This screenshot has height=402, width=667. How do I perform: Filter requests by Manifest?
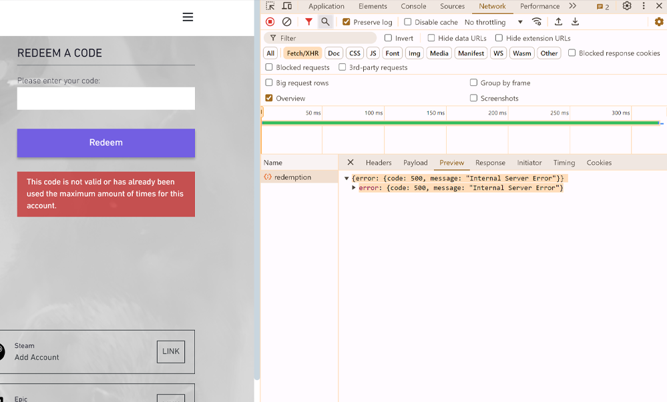pos(471,53)
